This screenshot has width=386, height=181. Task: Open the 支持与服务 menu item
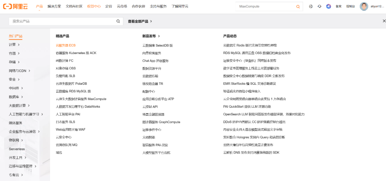point(158,6)
